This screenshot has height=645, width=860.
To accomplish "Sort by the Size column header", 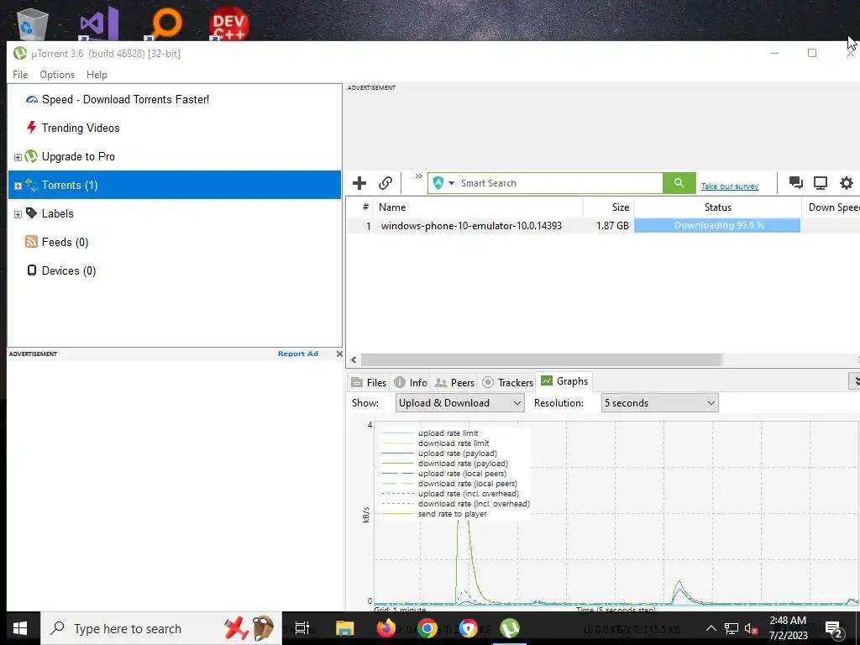I will tap(609, 207).
